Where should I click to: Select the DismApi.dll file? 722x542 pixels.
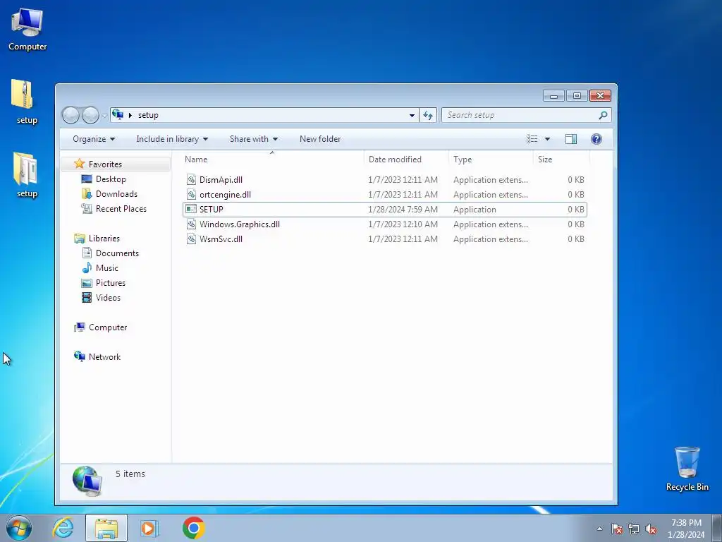pyautogui.click(x=385, y=180)
